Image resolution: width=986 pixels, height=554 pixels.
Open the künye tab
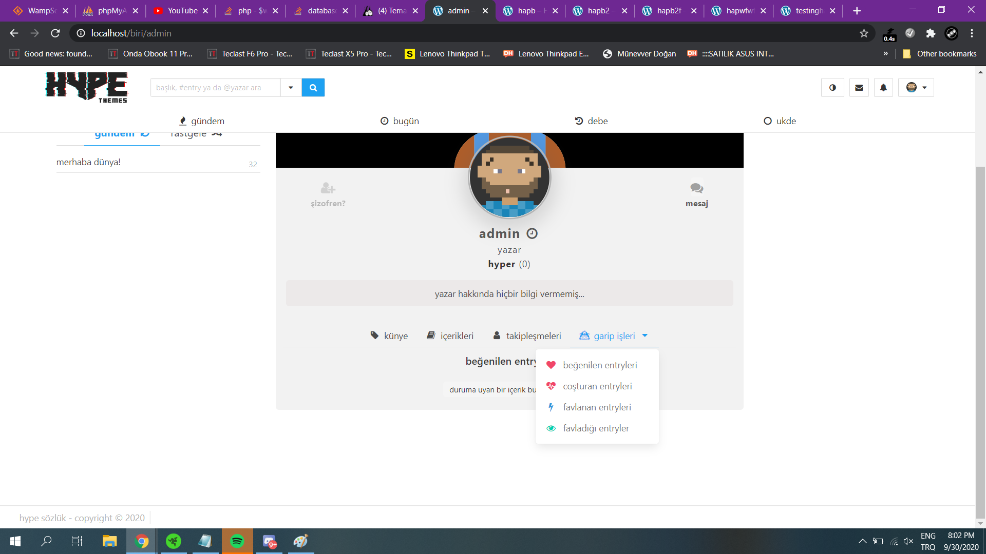(x=389, y=336)
